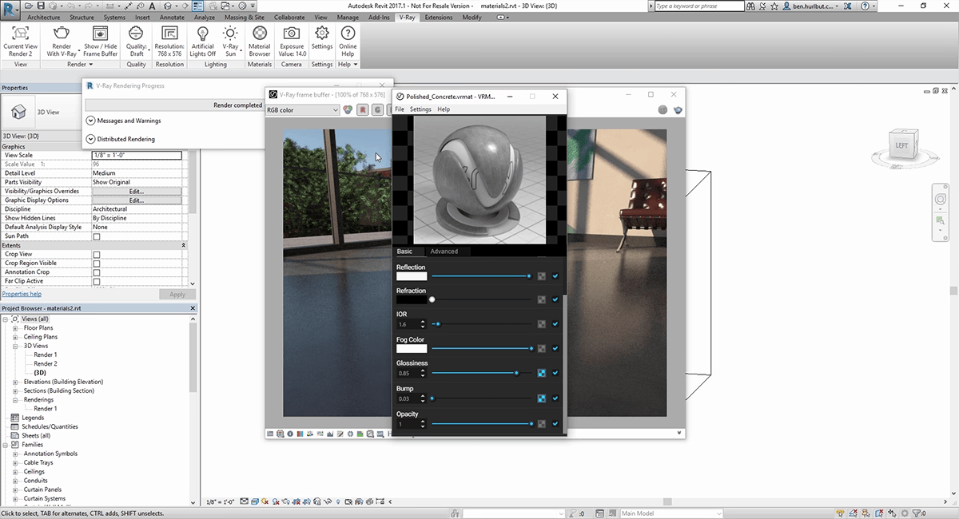The image size is (959, 519).
Task: Click the Current View Render 2 icon
Action: [x=20, y=34]
